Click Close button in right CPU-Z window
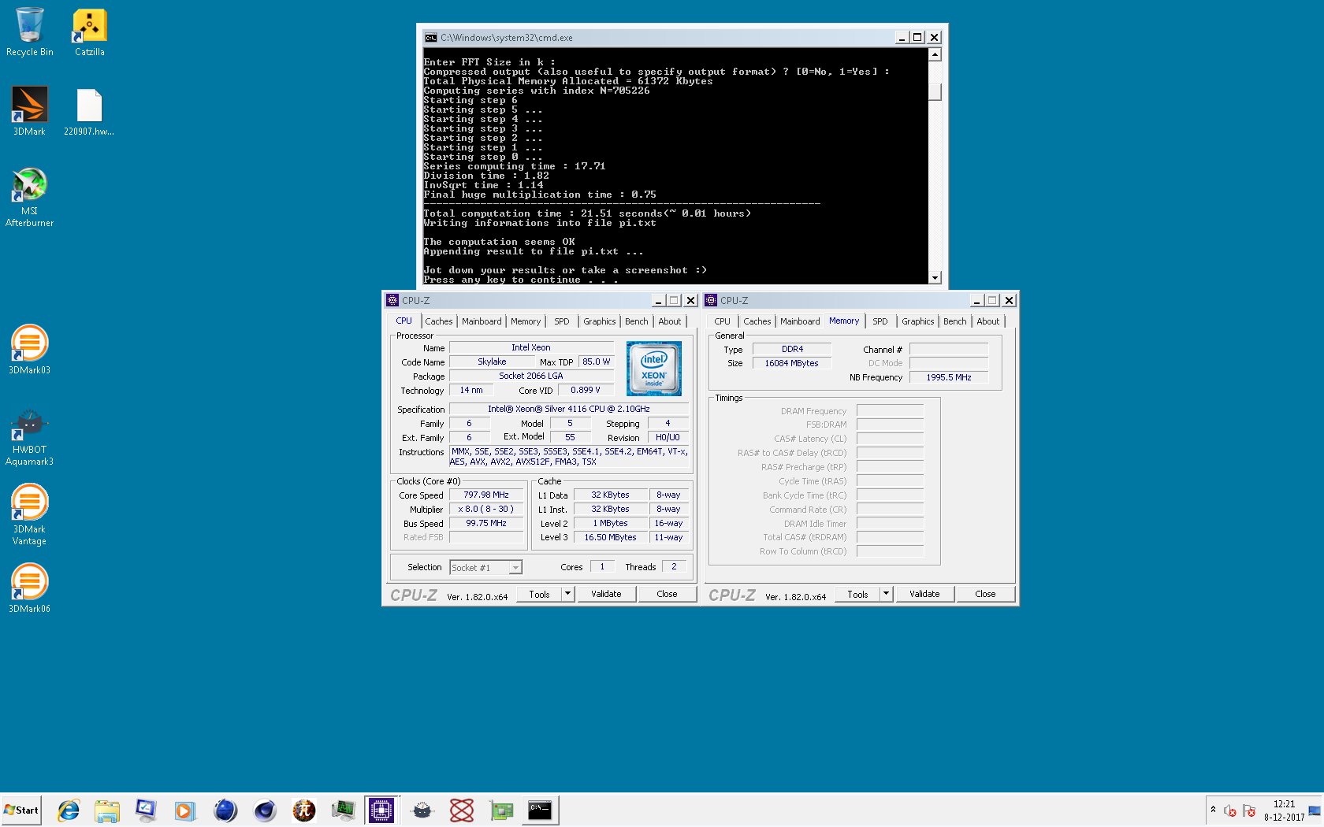The image size is (1324, 827). [x=985, y=594]
